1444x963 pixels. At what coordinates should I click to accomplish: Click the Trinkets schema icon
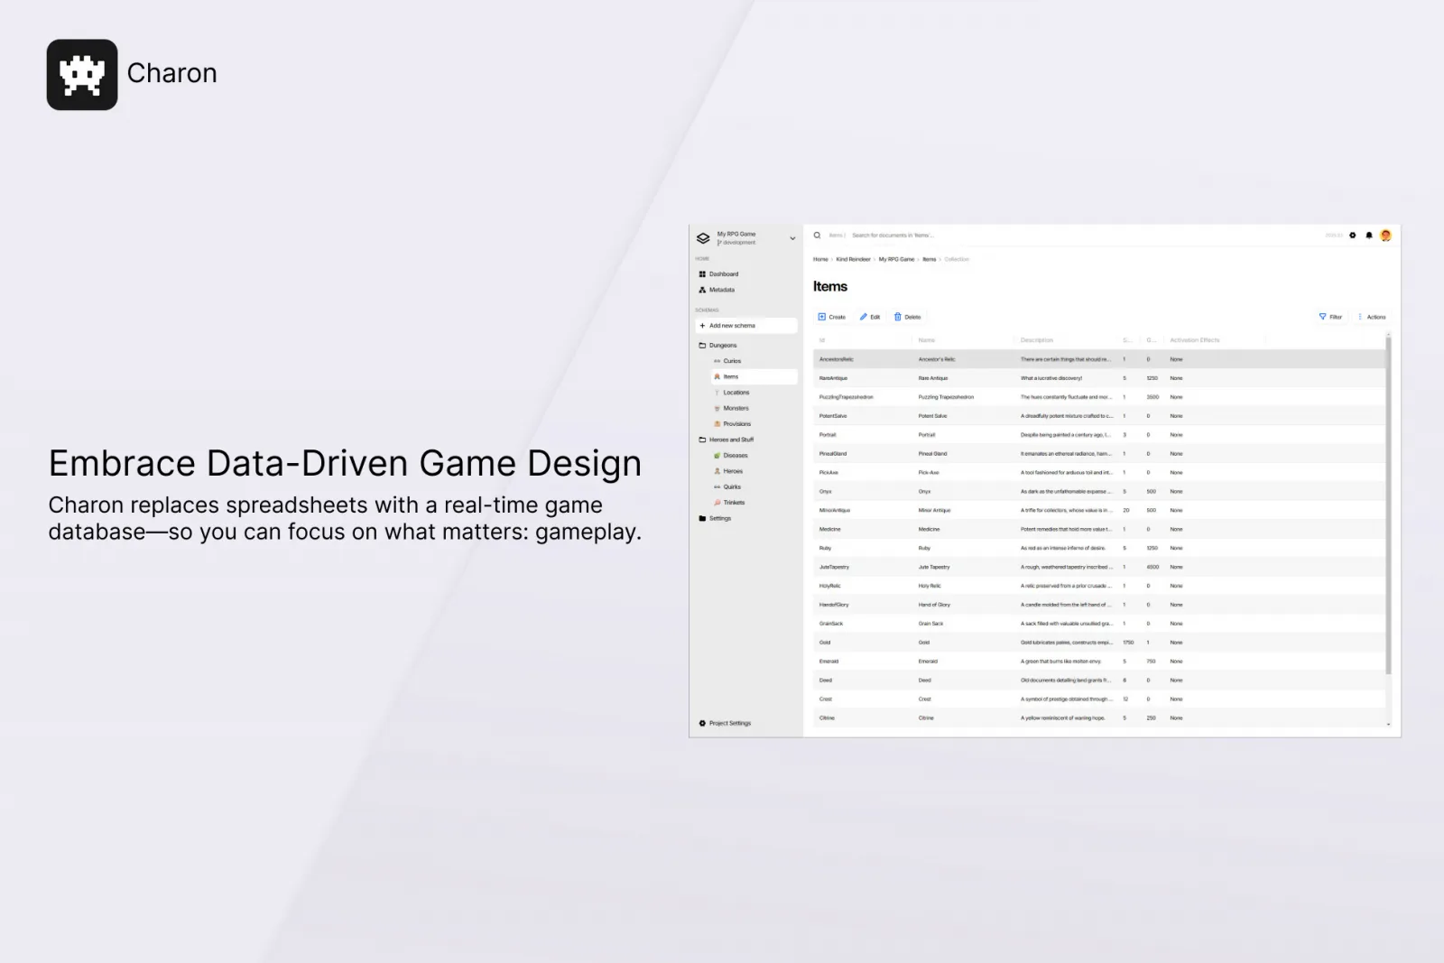pyautogui.click(x=717, y=503)
